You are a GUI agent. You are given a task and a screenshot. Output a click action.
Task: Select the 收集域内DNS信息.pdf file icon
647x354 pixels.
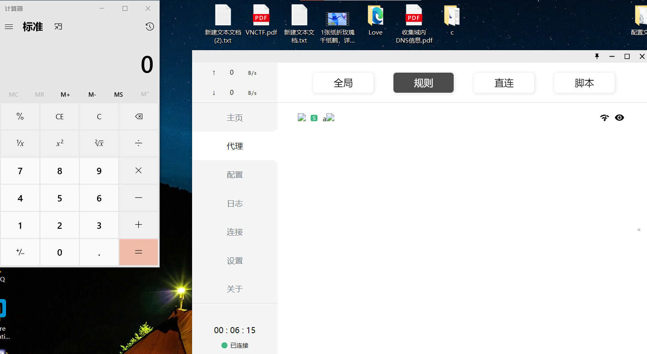(x=414, y=24)
